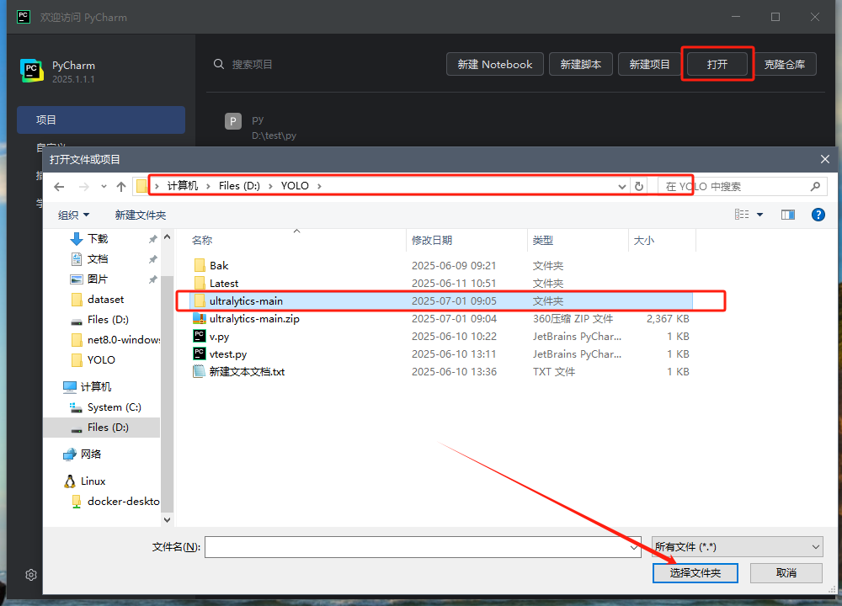Close the 打开文件或项目 dialog

(825, 159)
